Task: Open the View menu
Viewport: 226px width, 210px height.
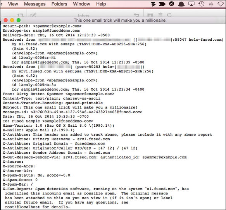Action: [x=13, y=4]
